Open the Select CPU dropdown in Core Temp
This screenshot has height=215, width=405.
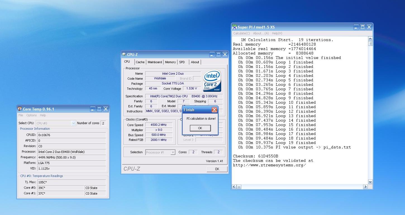coord(56,123)
